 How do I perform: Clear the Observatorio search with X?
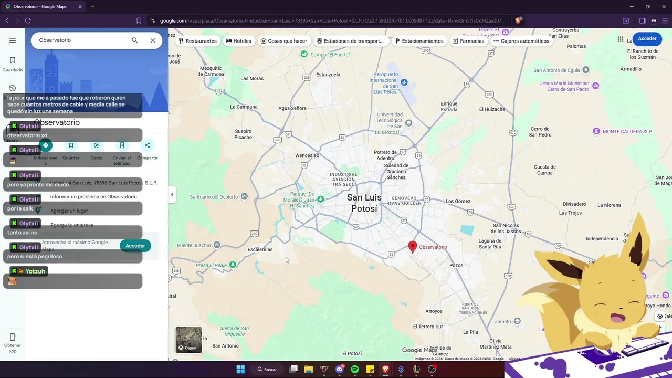[x=153, y=40]
